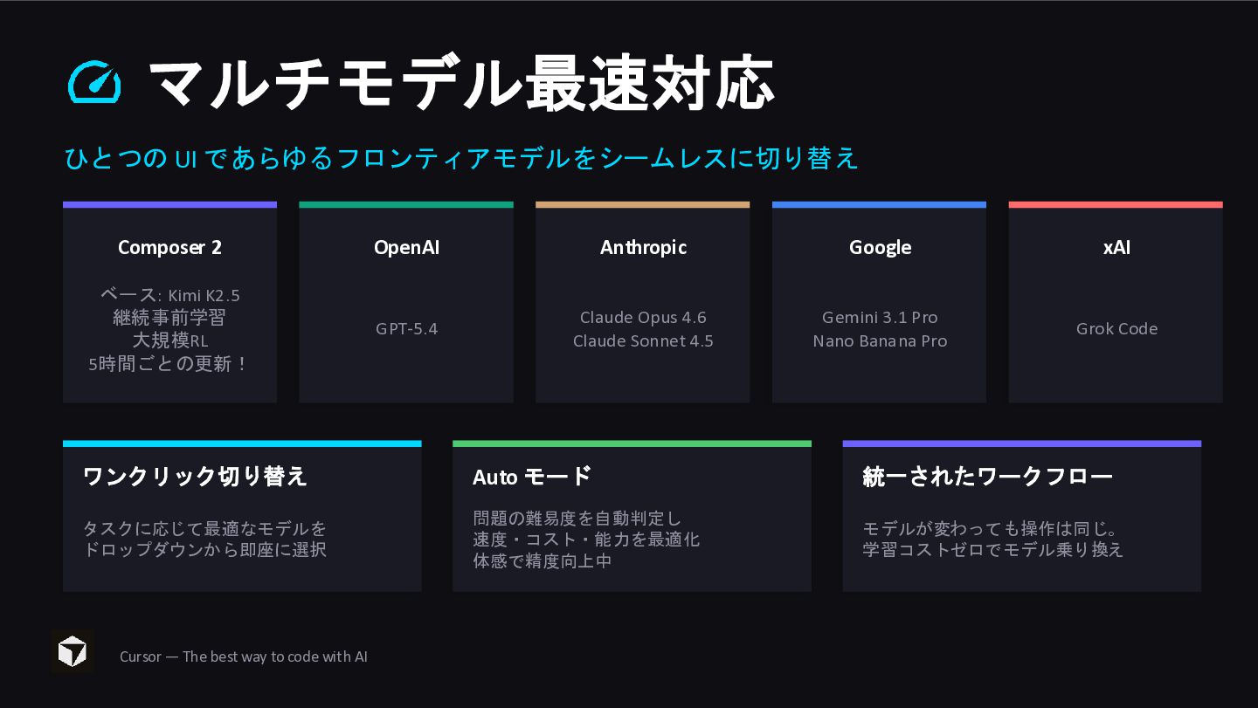Click the Nano Banana Pro text
Image resolution: width=1258 pixels, height=708 pixels.
880,340
